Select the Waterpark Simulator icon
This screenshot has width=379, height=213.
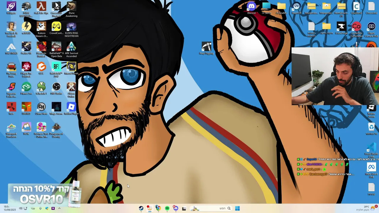[11, 130]
